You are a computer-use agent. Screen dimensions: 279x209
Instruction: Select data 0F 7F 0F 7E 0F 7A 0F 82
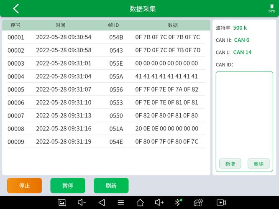point(167,89)
